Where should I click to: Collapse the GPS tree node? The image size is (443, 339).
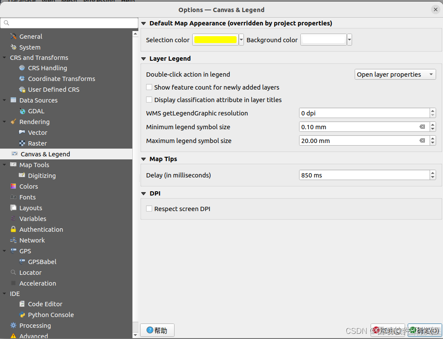click(4, 251)
